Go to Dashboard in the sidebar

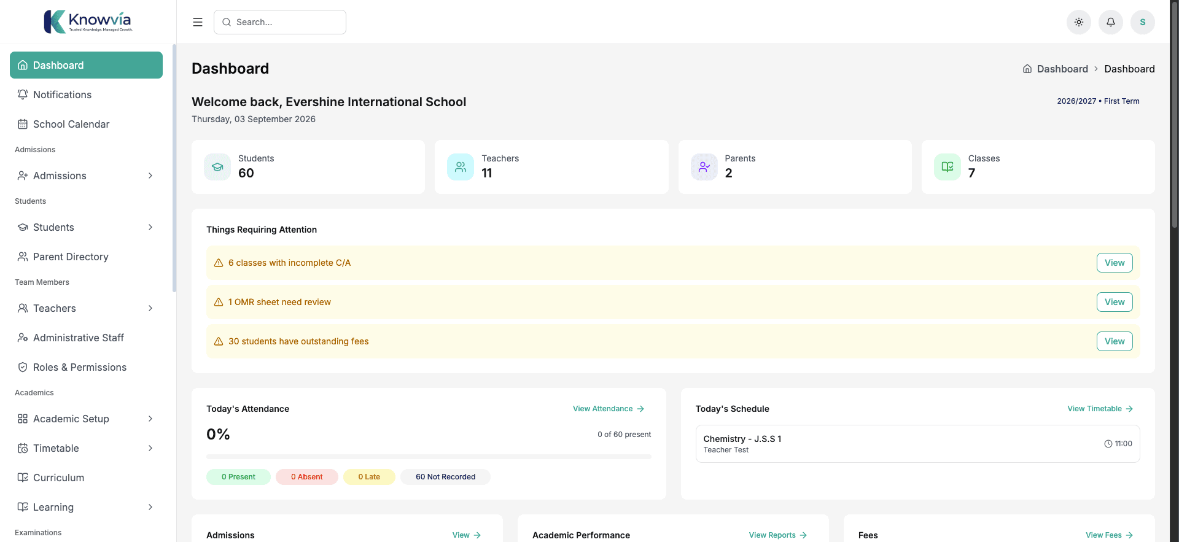click(86, 65)
